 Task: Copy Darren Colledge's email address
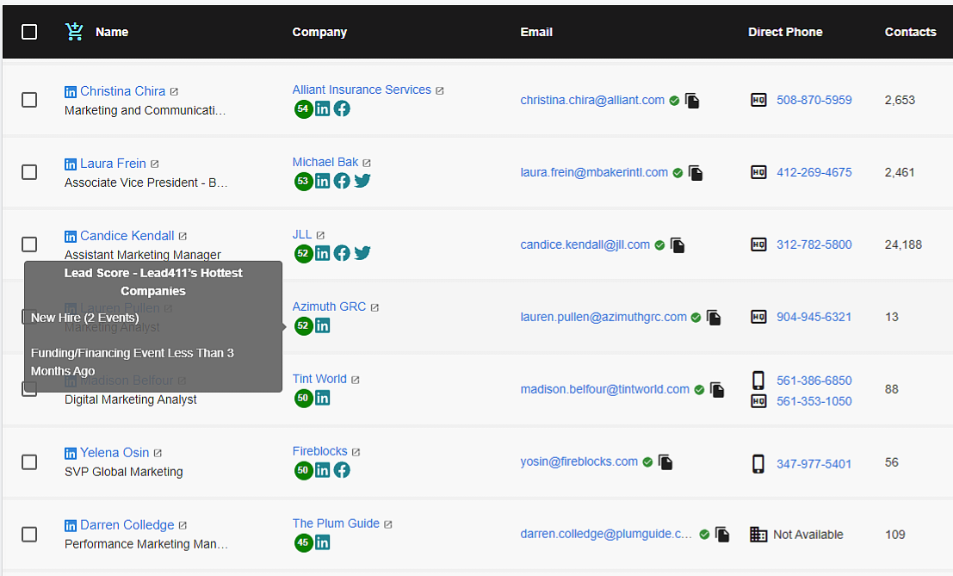(722, 534)
